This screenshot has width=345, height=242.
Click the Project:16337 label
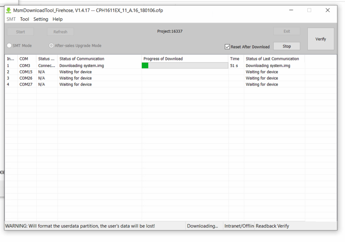(x=170, y=31)
